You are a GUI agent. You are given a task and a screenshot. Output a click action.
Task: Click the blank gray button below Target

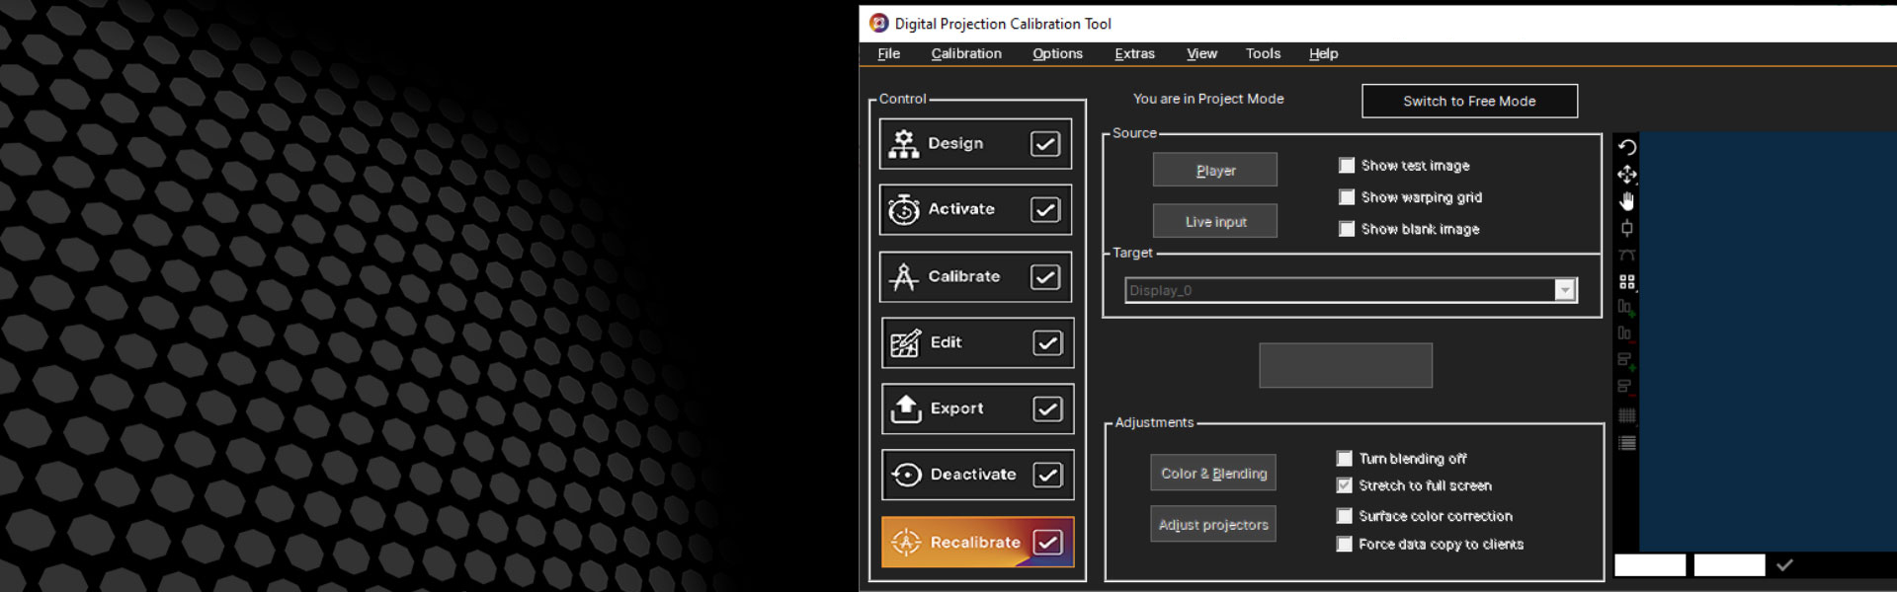(x=1346, y=365)
